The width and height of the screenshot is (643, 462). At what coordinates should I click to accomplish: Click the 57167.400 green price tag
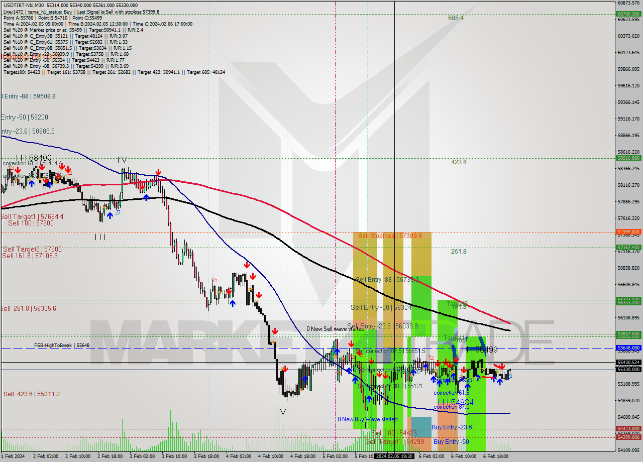pos(628,247)
